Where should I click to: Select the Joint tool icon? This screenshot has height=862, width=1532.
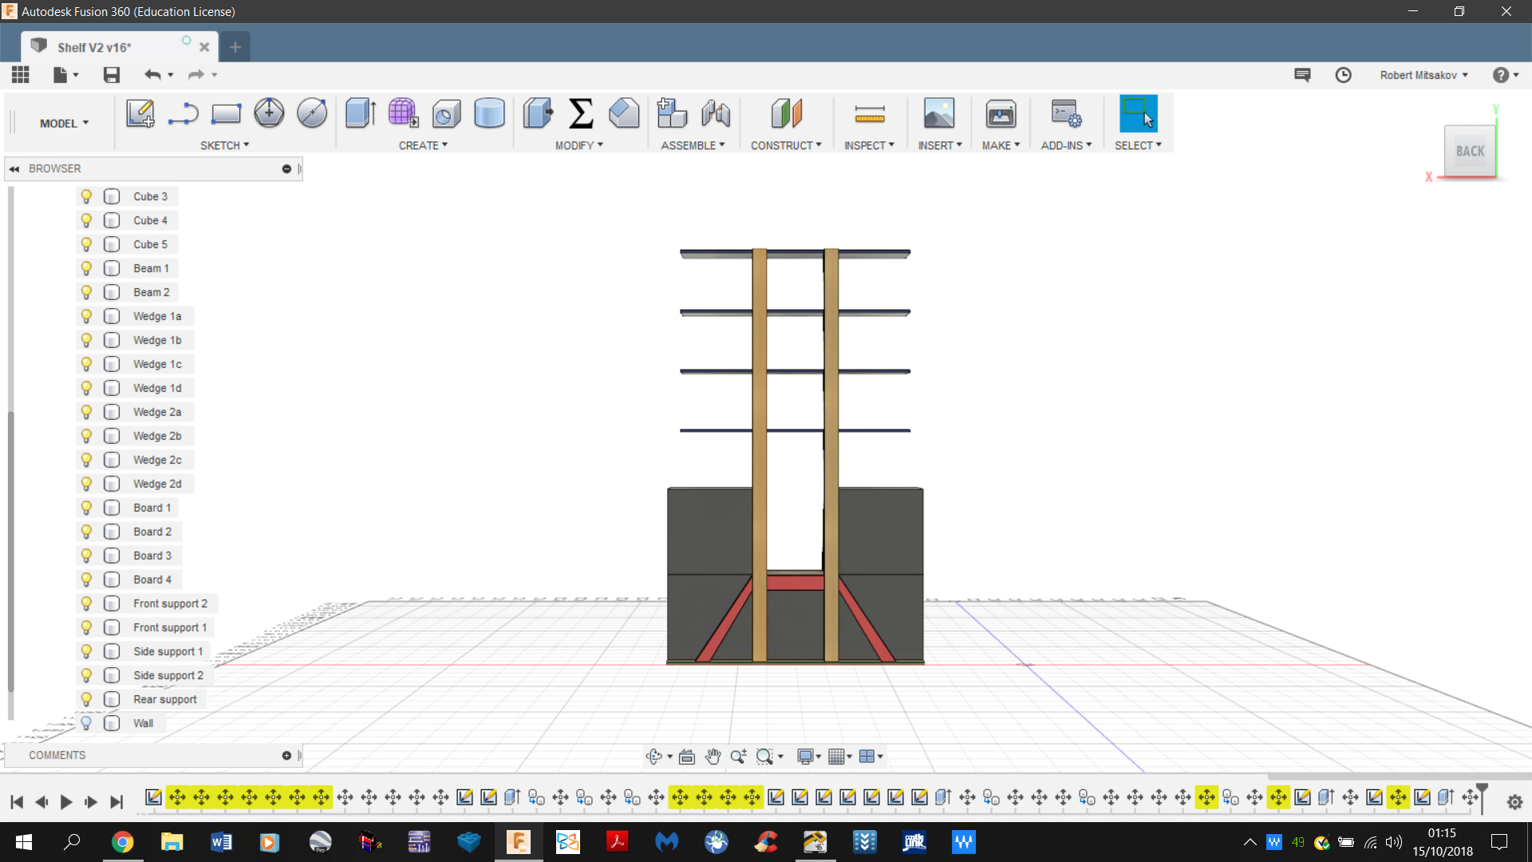(716, 113)
